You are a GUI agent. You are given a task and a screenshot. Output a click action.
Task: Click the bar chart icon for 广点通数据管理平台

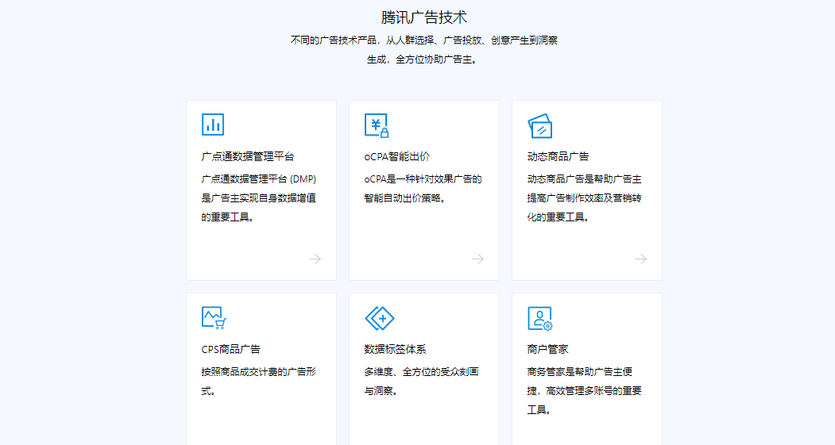(213, 125)
